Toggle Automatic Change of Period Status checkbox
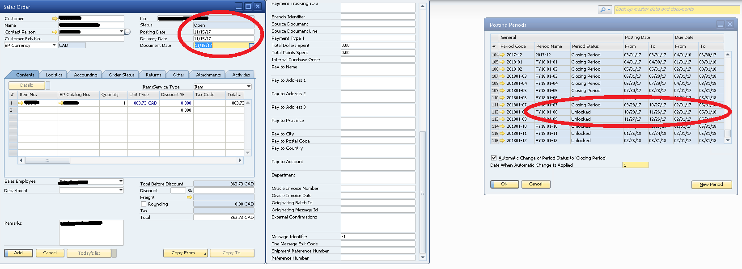This screenshot has height=269, width=742. click(494, 158)
